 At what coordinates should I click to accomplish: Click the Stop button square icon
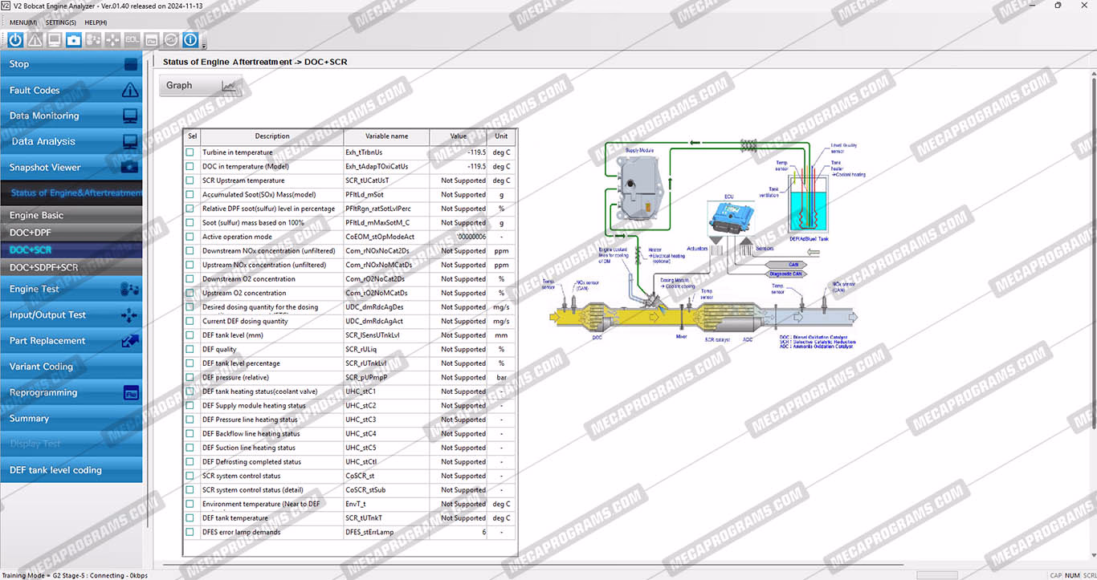(x=130, y=64)
